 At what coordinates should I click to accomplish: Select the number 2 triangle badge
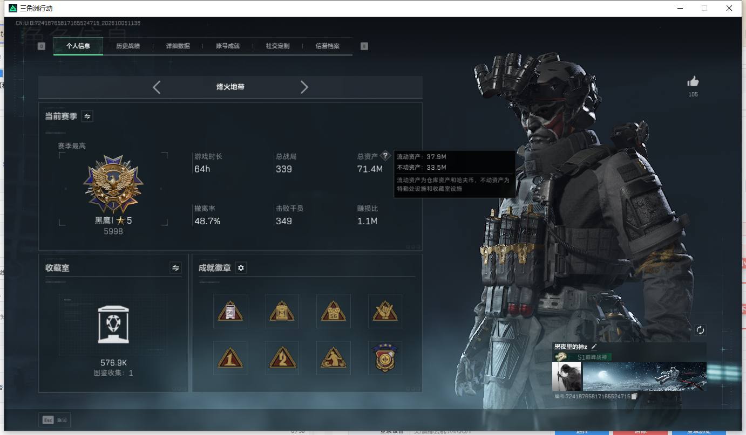282,358
